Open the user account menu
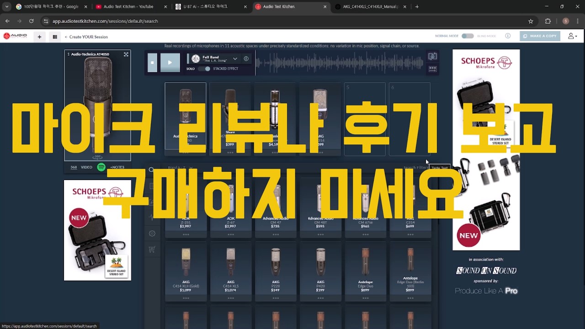Screen dimensions: 585x329 (572, 36)
